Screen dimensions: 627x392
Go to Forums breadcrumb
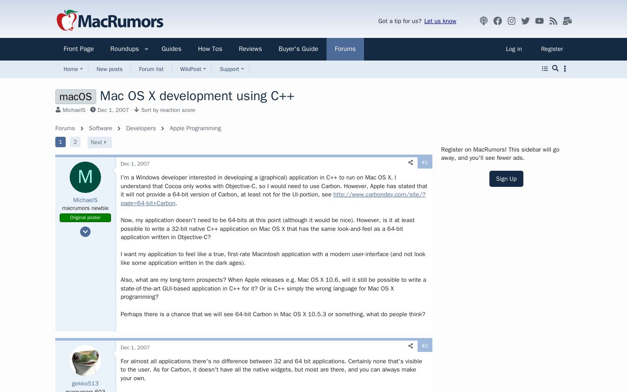click(65, 128)
